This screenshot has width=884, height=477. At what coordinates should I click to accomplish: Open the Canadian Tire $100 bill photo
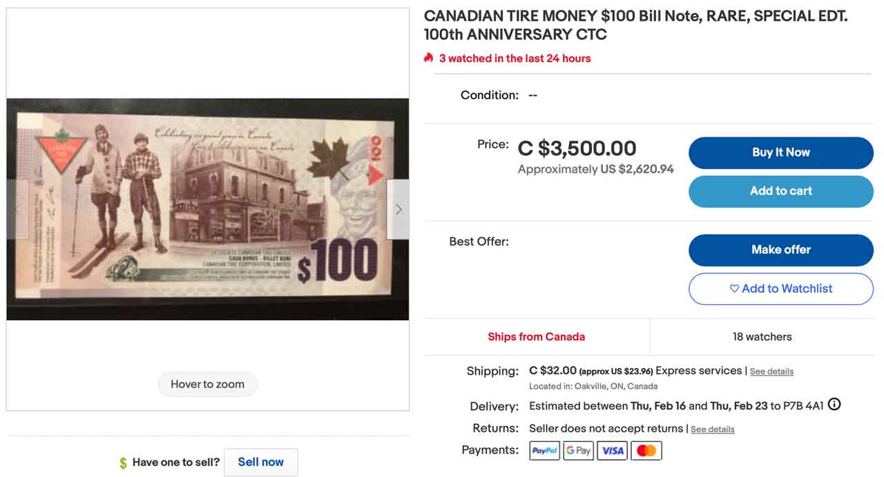coord(207,209)
